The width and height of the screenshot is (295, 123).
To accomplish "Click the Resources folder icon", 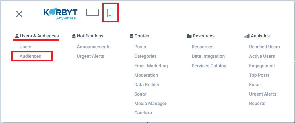I will [189, 36].
